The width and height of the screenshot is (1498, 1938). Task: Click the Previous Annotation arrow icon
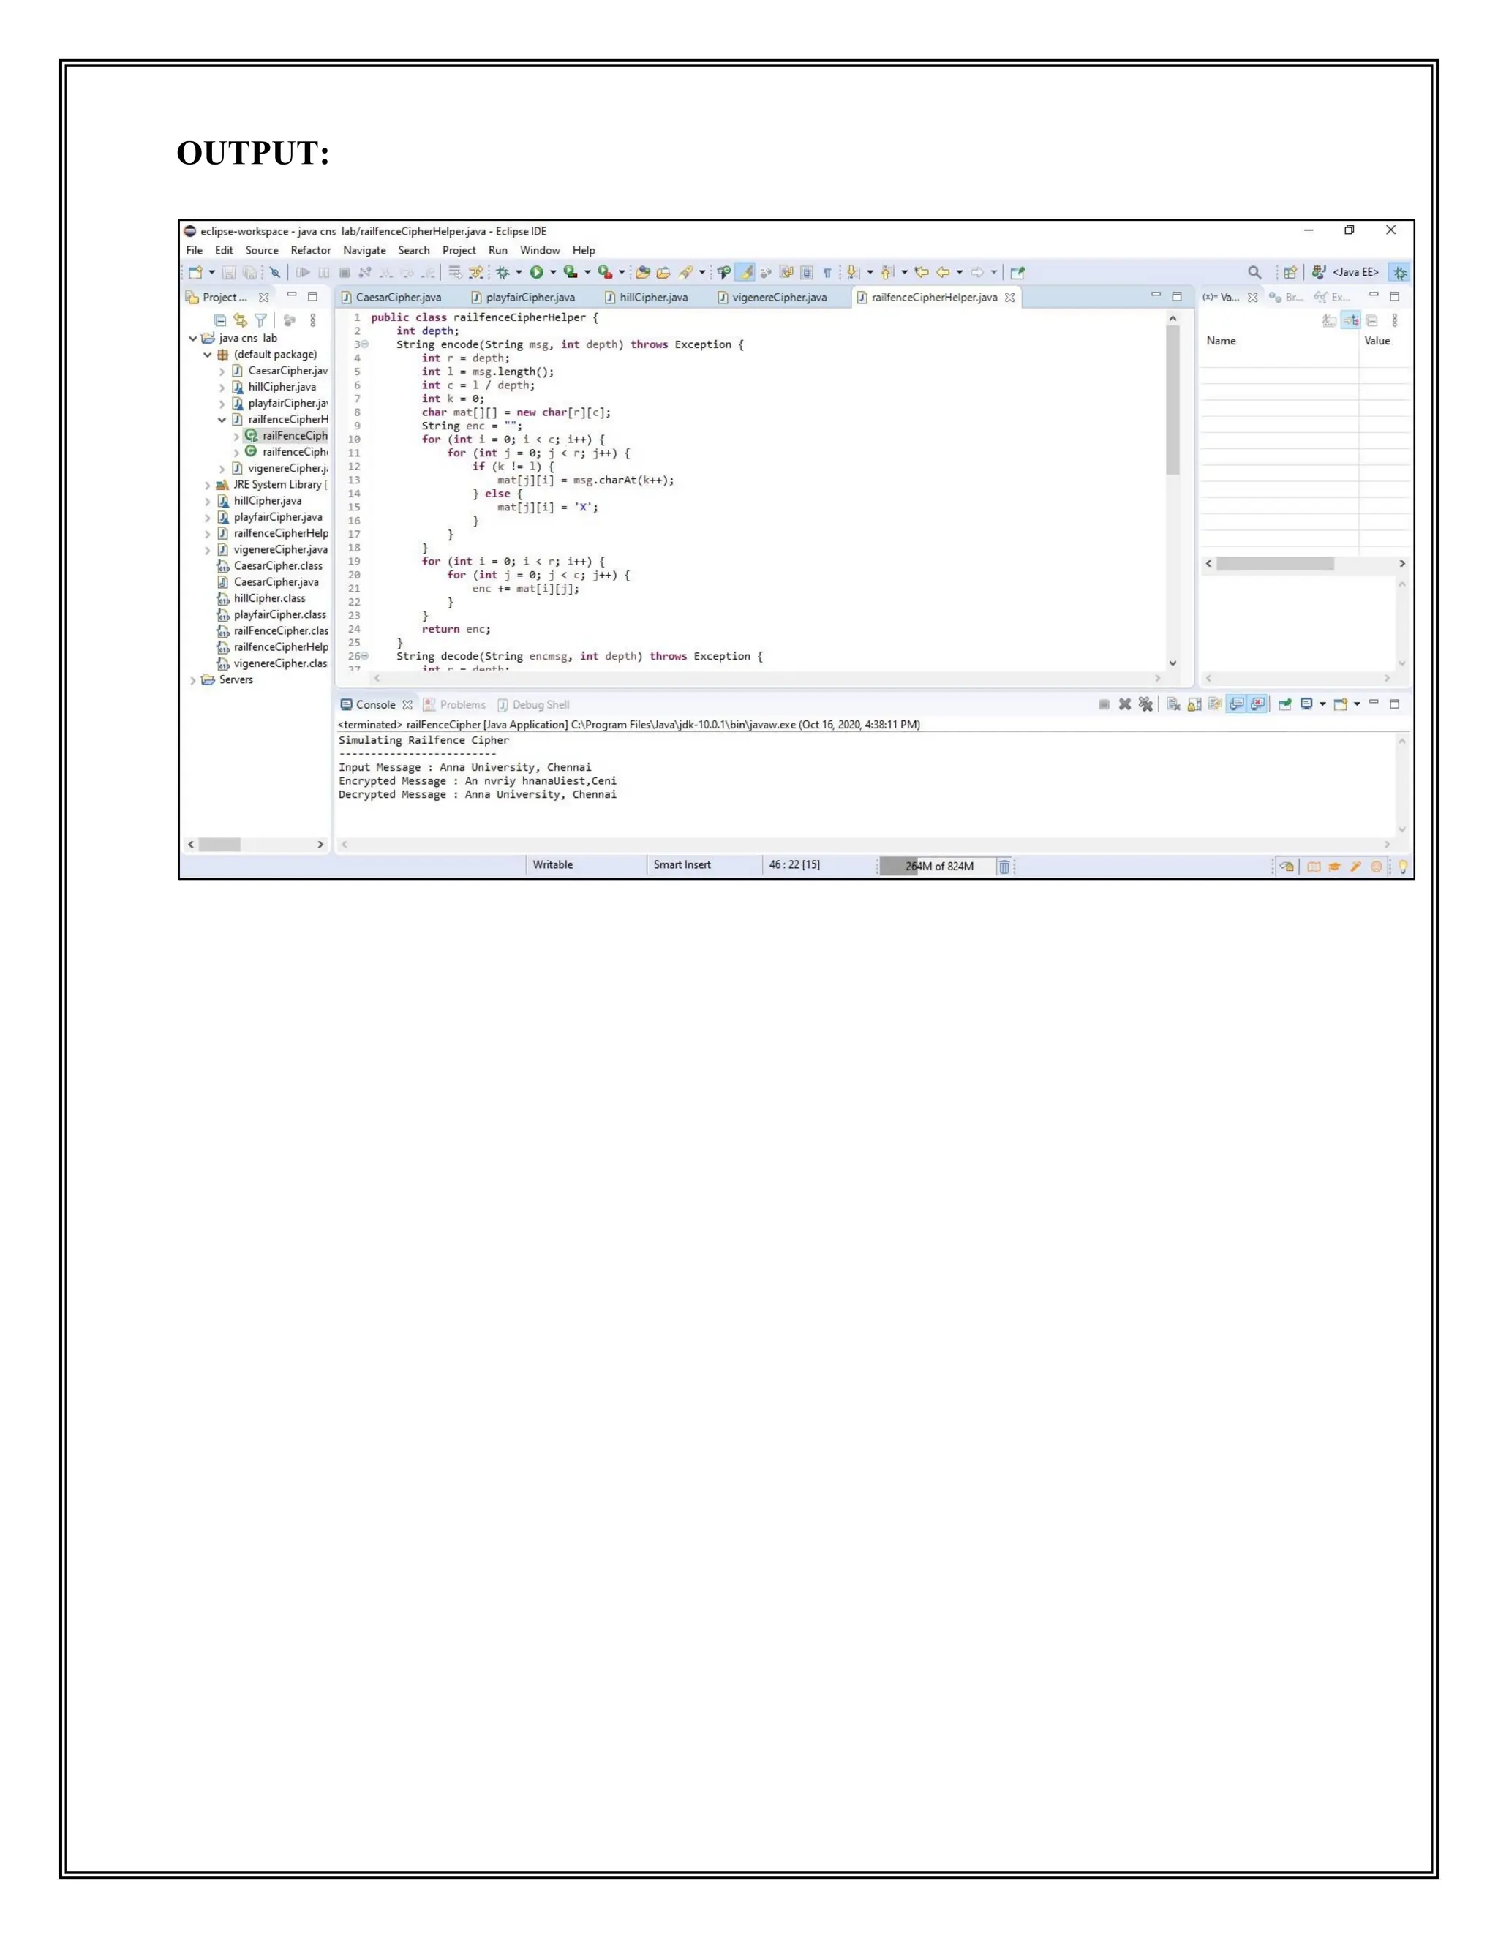(x=887, y=273)
